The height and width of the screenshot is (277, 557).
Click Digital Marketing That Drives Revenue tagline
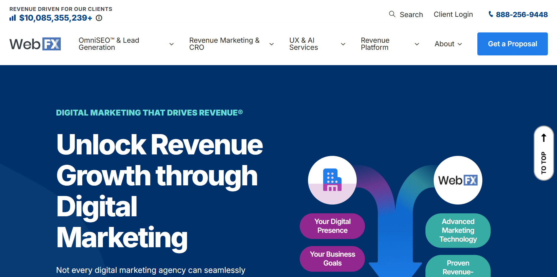click(x=149, y=113)
